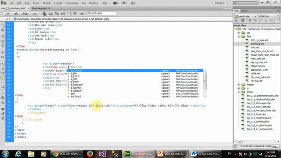This screenshot has height=158, width=281.
Task: Click the Format Source Code icon at toolbar bottom
Action: click(3, 118)
